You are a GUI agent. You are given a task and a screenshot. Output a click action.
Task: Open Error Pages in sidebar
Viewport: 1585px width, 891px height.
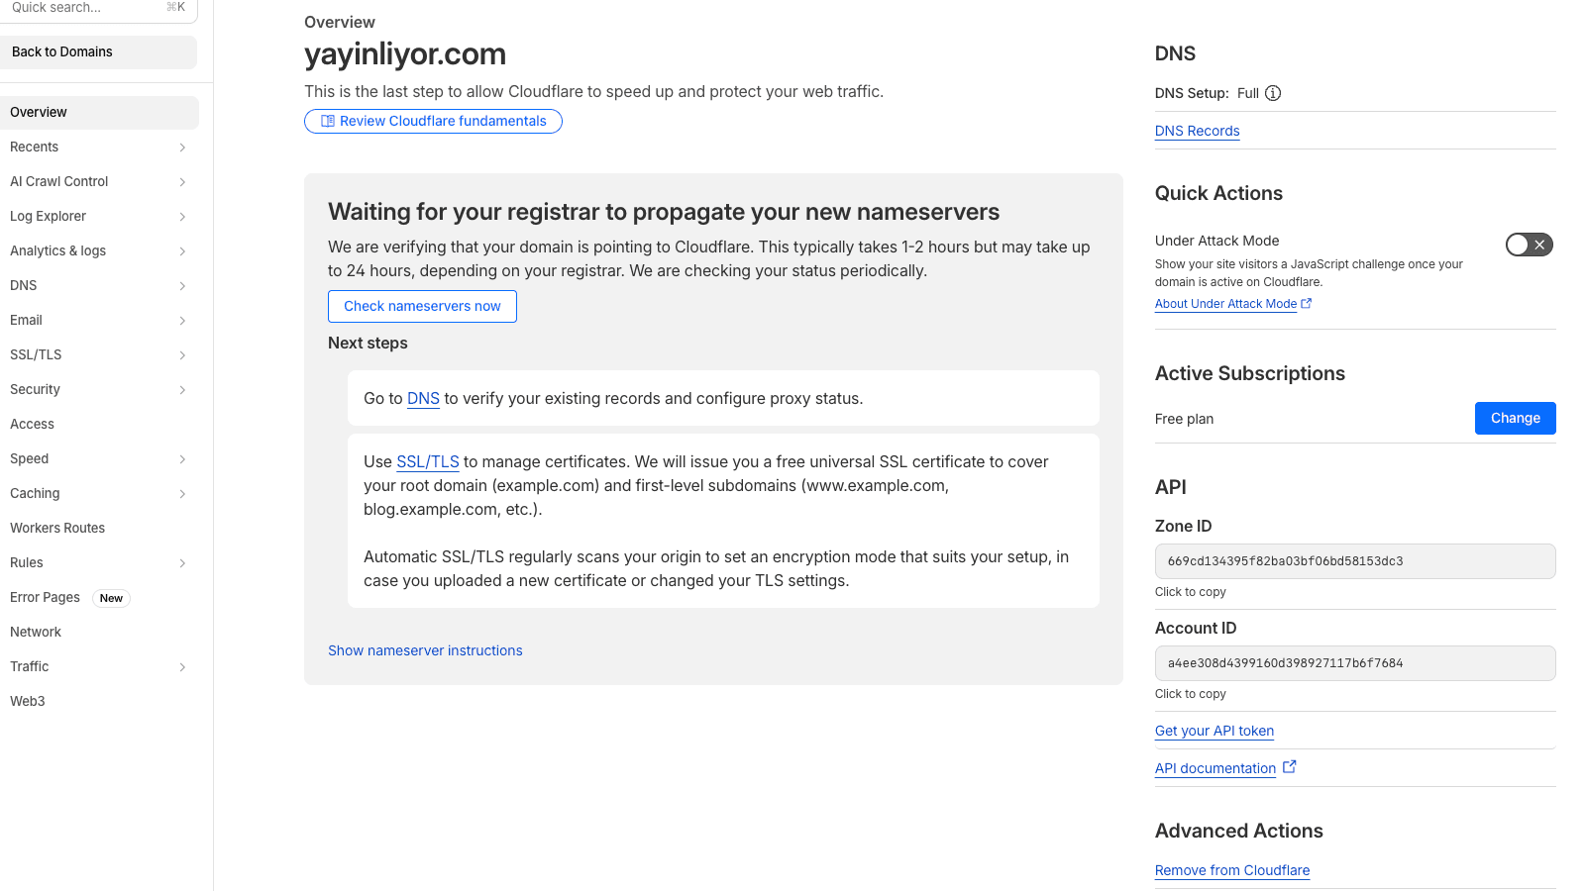(x=46, y=598)
